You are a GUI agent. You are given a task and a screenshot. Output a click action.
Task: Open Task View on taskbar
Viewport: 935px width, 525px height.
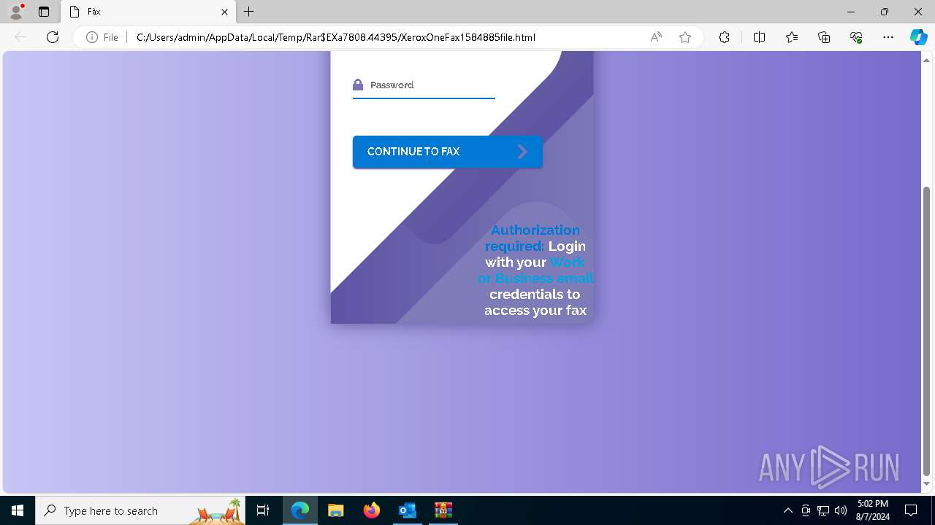pos(263,510)
